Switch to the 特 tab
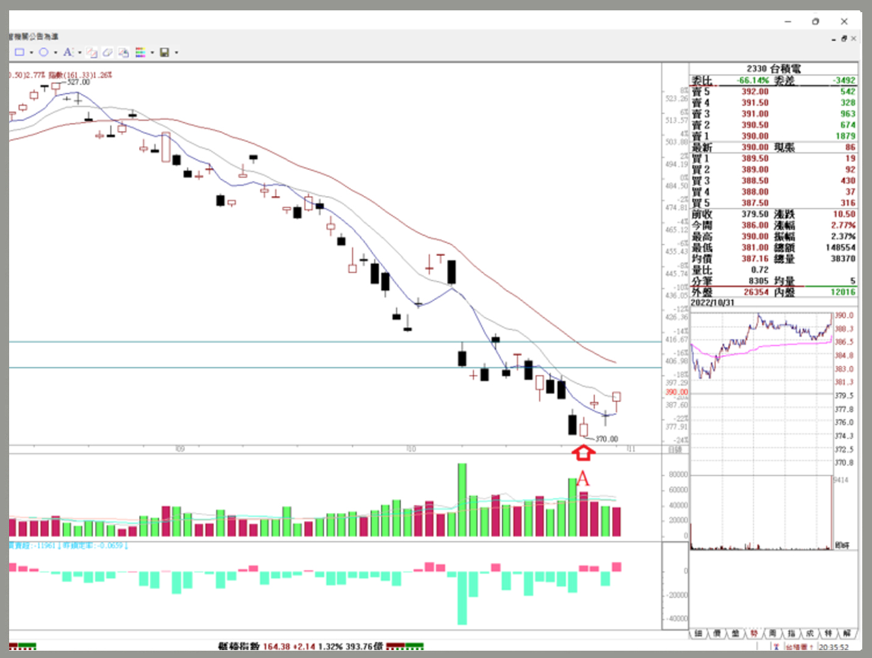872x658 pixels. coord(828,634)
